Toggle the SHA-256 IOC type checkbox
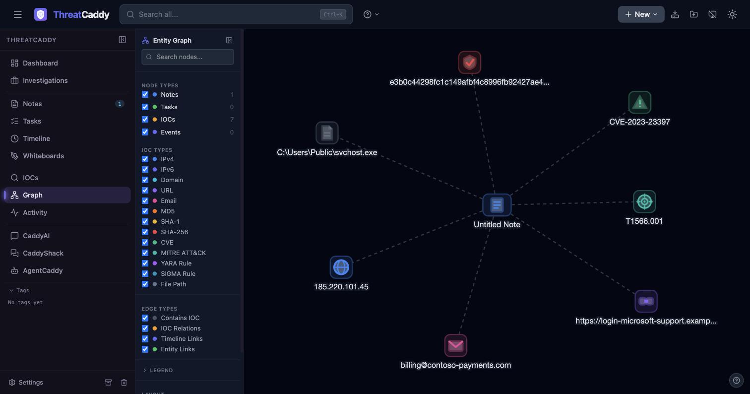 pos(145,232)
